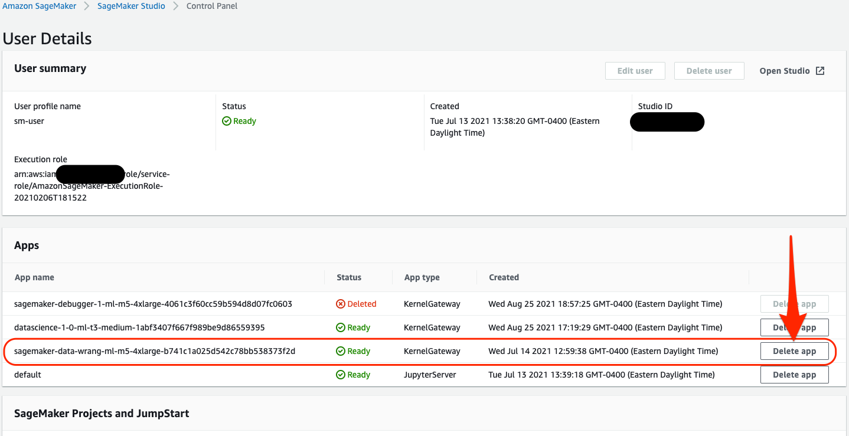The image size is (849, 436).
Task: Click the Wed Jul 14 2021 12:59:38 created date
Action: pyautogui.click(x=603, y=351)
